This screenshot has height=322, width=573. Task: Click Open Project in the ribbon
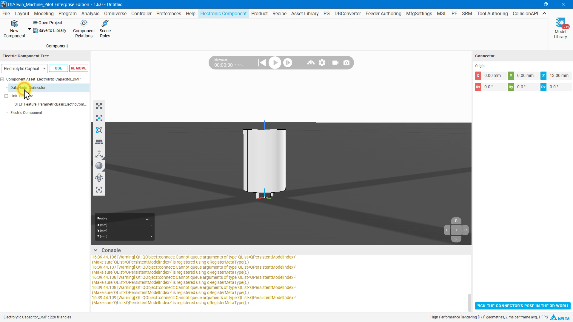coord(48,23)
